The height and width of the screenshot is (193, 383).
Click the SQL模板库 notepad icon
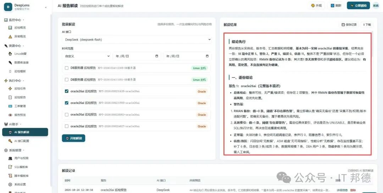point(10,167)
